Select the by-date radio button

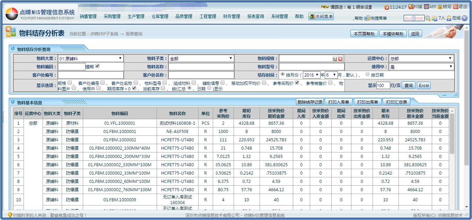pos(368,74)
